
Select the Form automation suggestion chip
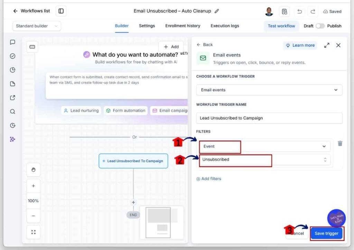(125, 111)
